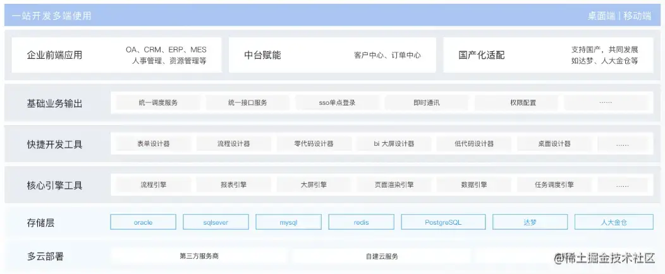Open 流程设计器 tool
Image resolution: width=665 pixels, height=274 pixels.
pyautogui.click(x=234, y=144)
